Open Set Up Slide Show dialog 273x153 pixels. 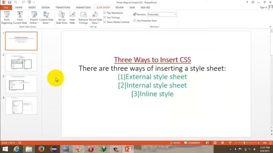click(61, 18)
